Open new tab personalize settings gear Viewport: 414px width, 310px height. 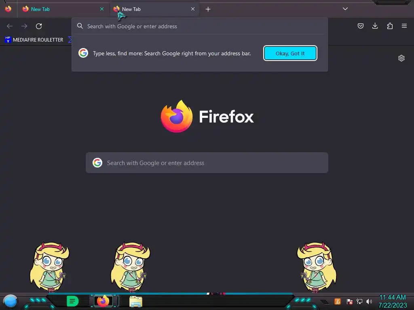401,58
